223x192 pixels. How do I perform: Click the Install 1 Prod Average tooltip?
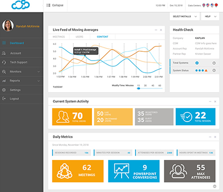(86, 51)
